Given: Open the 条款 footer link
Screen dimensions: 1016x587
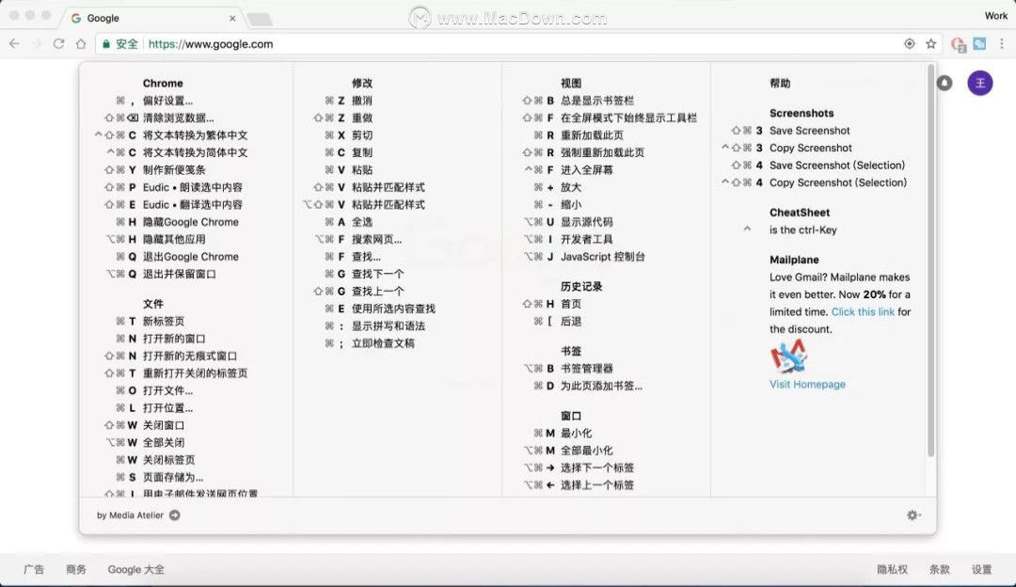Looking at the screenshot, I should (940, 569).
